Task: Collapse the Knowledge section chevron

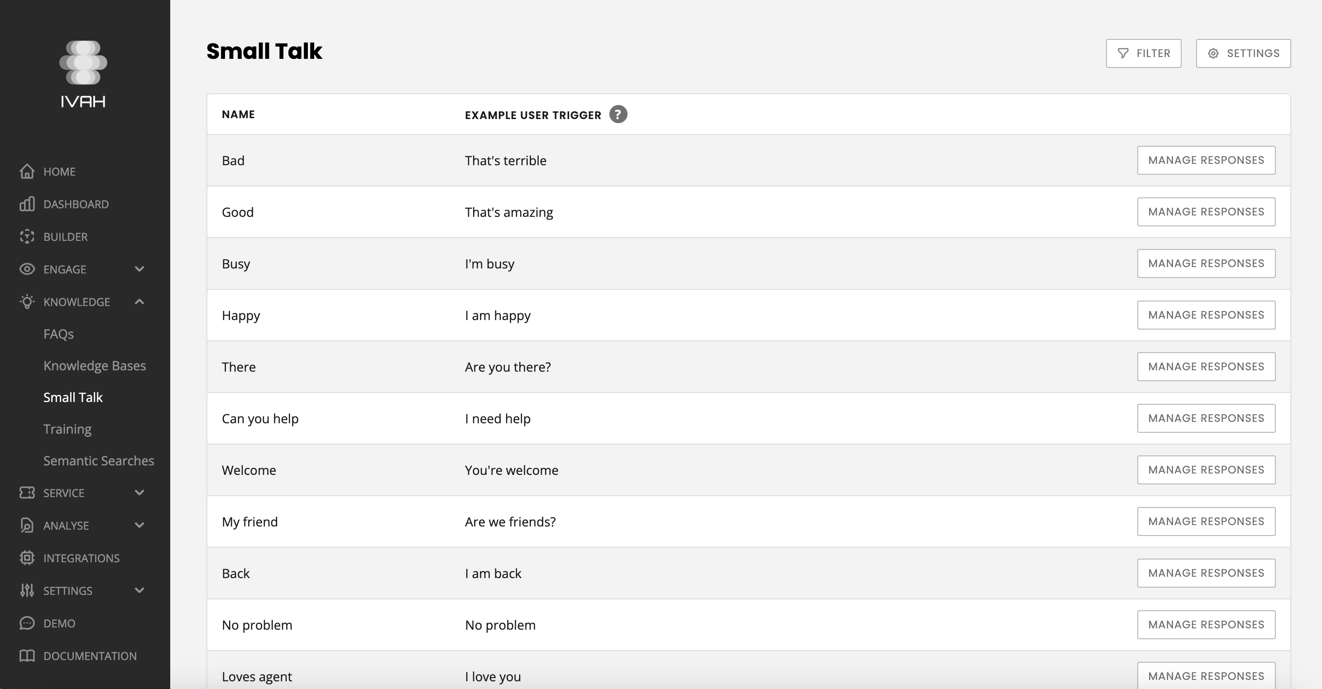Action: [x=139, y=301]
